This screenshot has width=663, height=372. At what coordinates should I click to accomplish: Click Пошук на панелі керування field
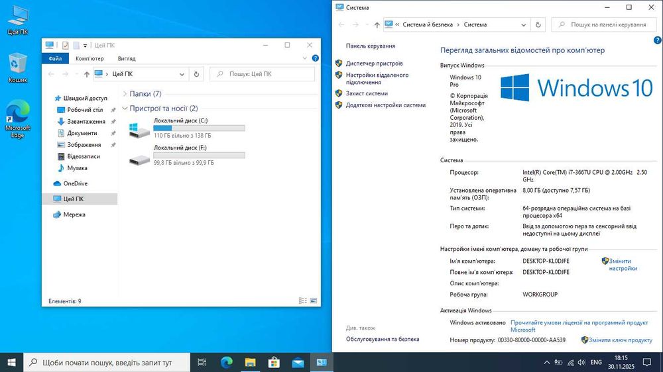point(604,24)
